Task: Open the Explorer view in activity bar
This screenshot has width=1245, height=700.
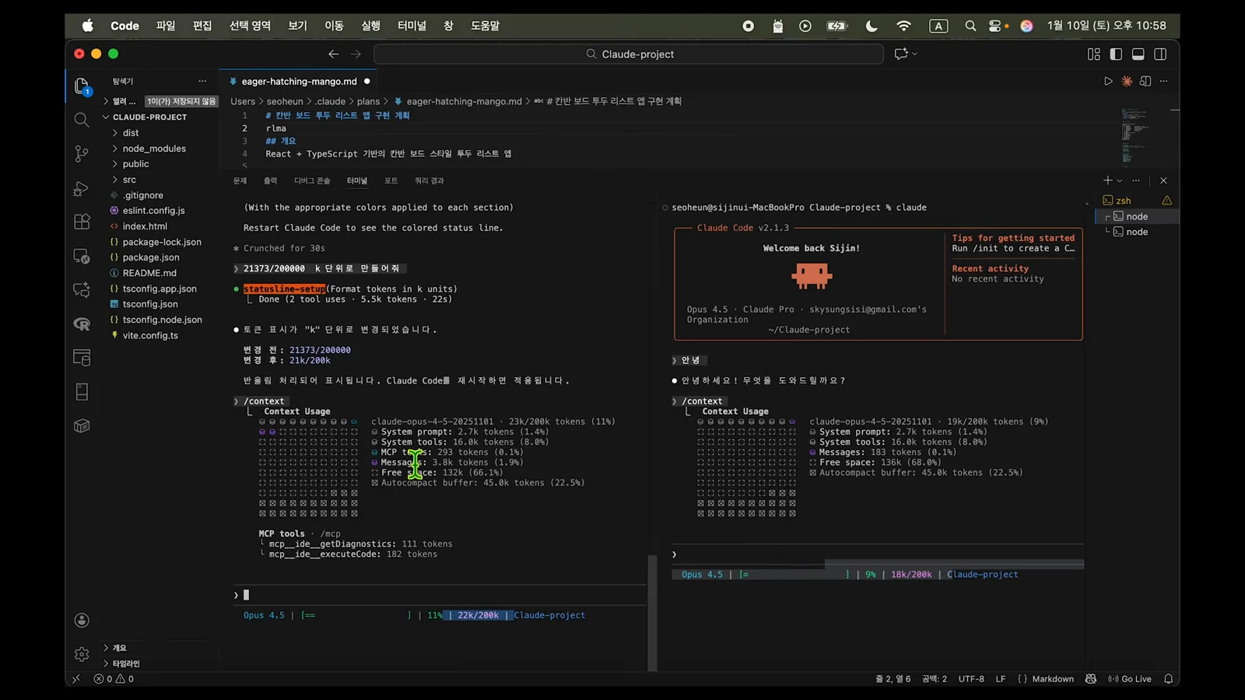Action: point(82,86)
